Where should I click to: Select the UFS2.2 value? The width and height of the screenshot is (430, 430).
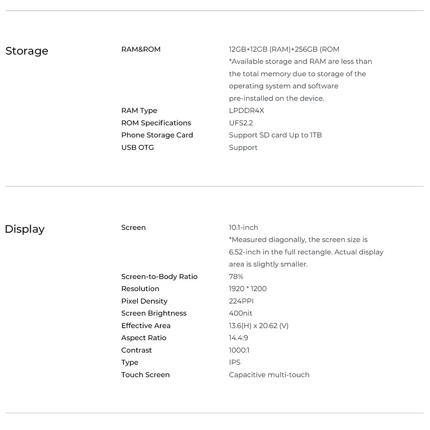[241, 123]
